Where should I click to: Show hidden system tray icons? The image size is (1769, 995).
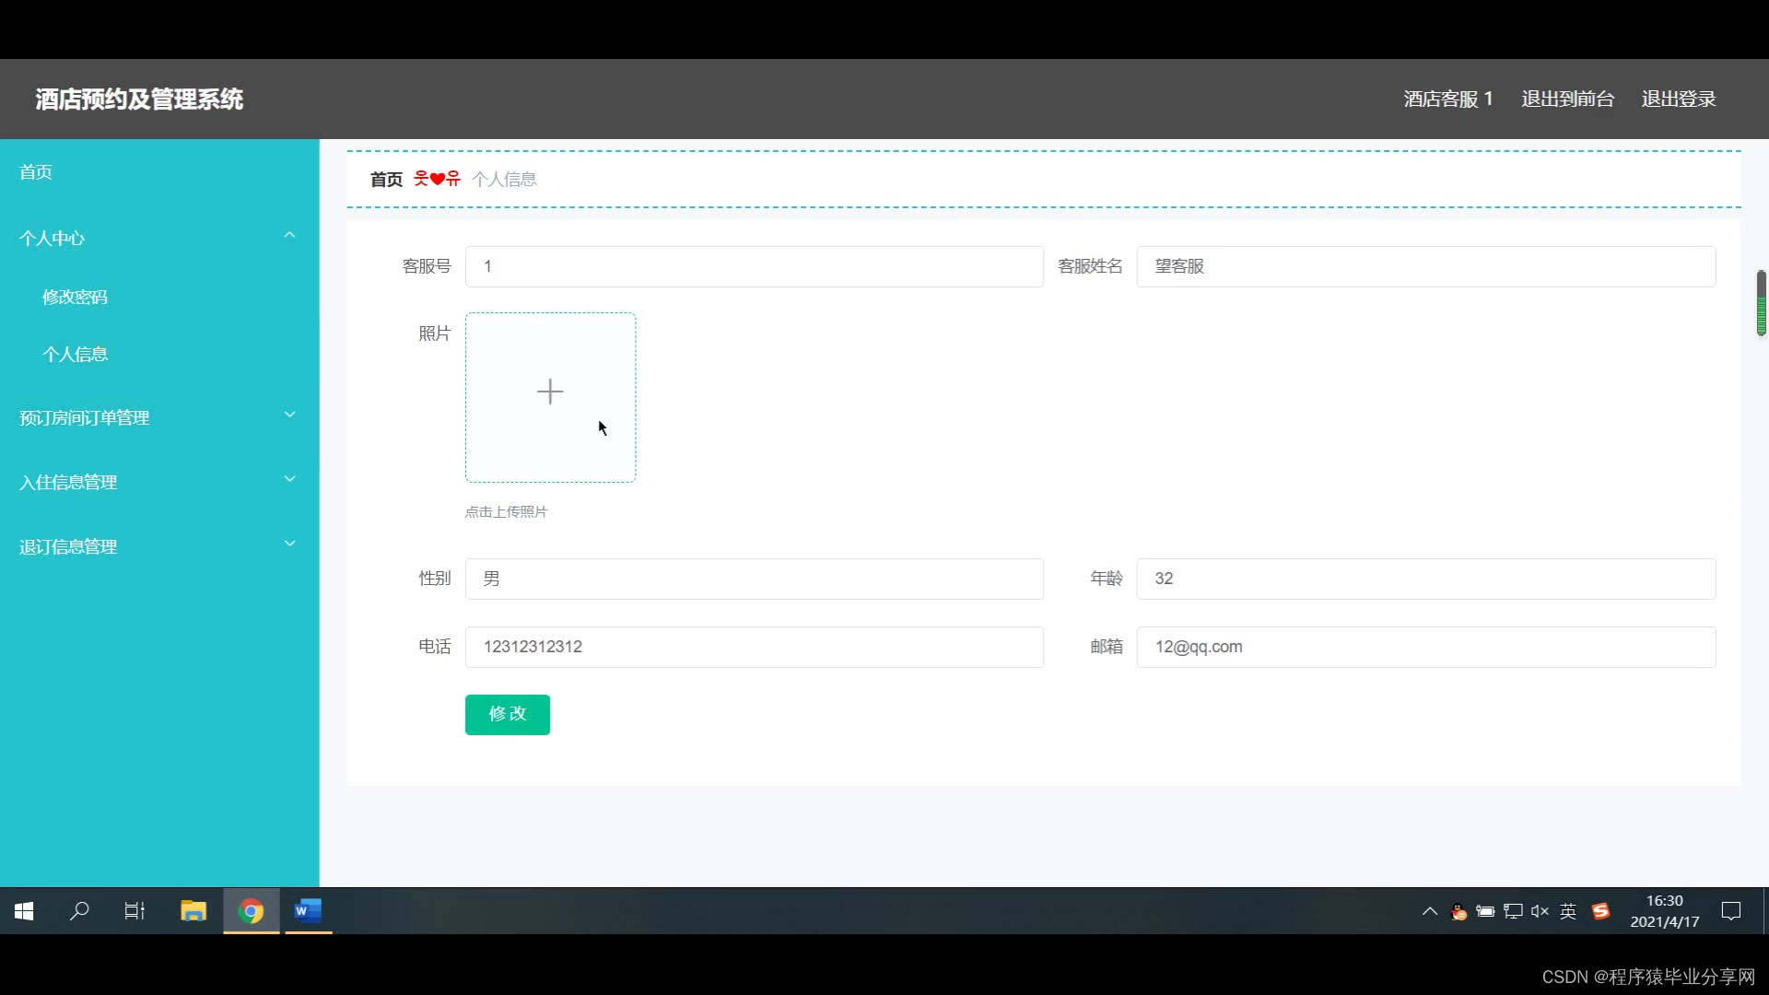point(1429,911)
